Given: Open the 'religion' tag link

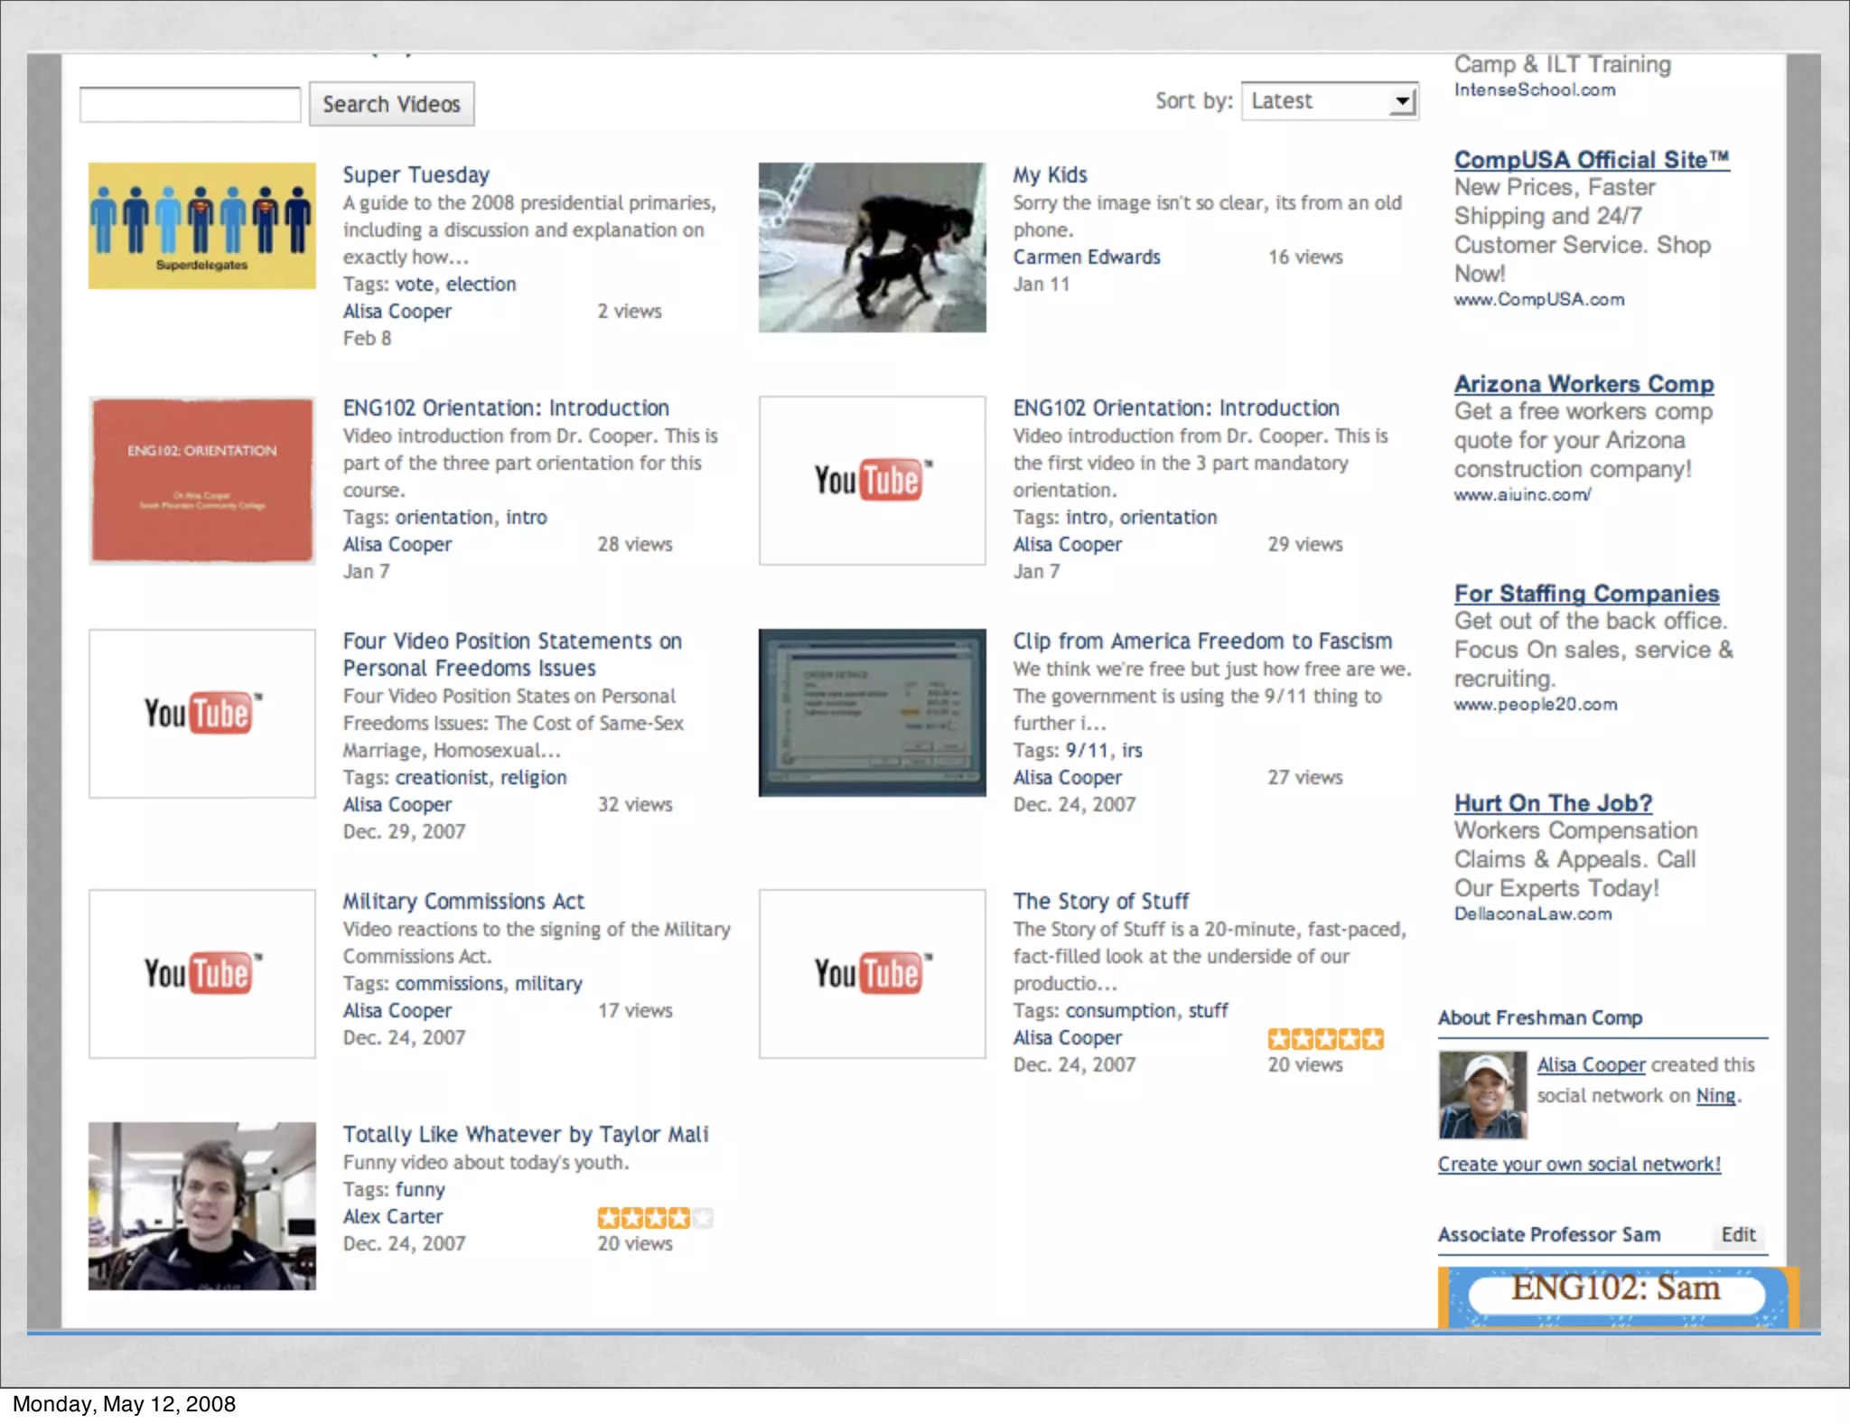Looking at the screenshot, I should point(533,778).
